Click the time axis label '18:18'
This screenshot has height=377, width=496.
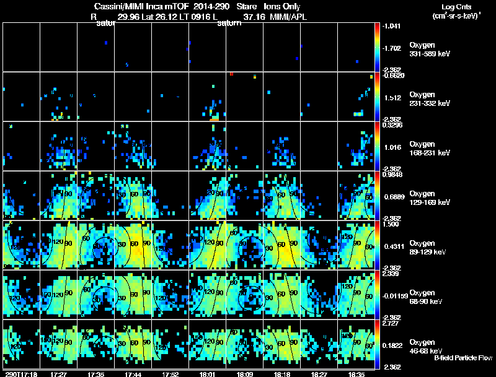click(282, 374)
